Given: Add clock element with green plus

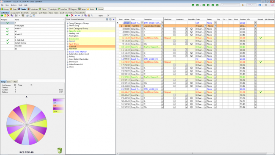Looking at the screenshot, I should 67,15.
